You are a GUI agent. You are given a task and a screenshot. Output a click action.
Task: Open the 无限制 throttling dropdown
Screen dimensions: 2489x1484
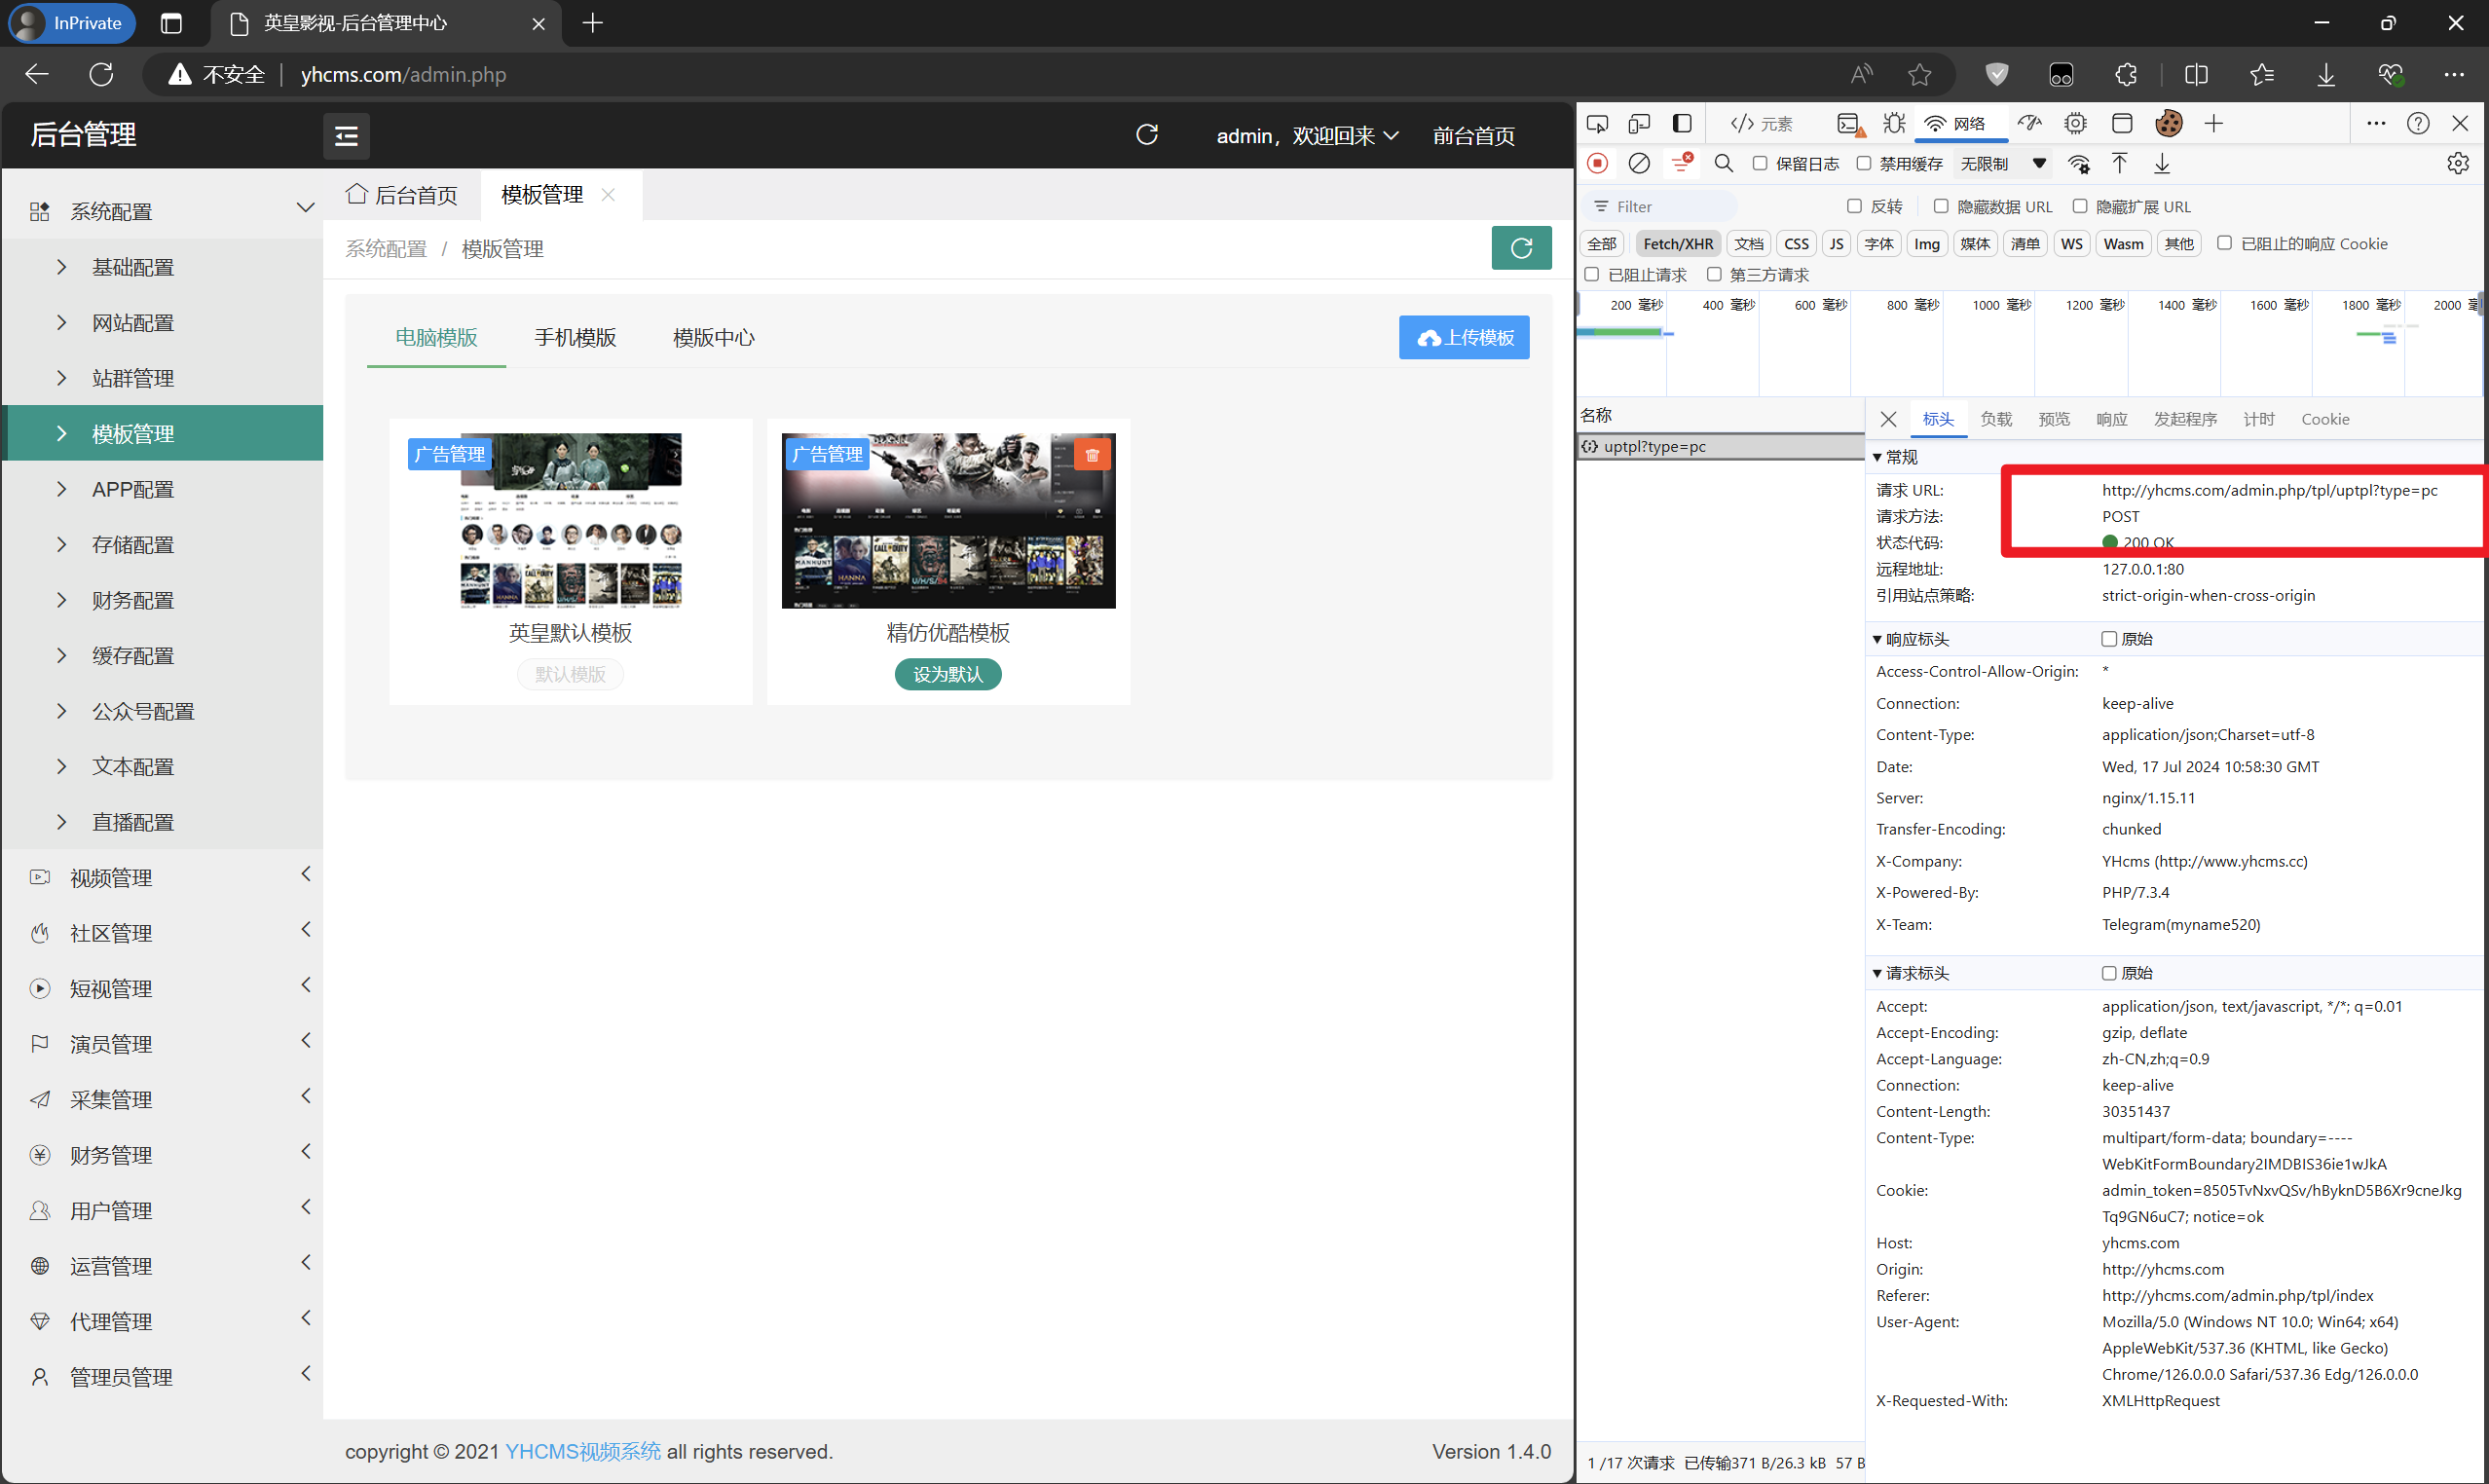[2004, 164]
